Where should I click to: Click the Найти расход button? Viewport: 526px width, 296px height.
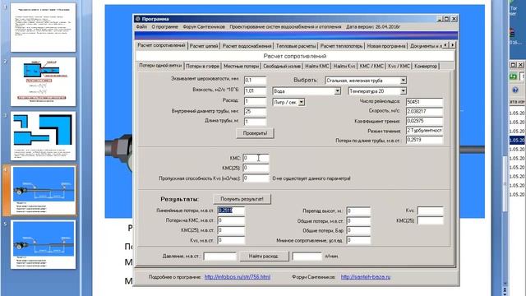click(264, 257)
